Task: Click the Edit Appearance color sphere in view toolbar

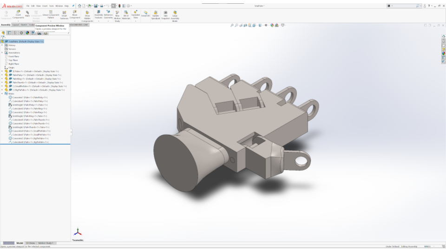Action: pyautogui.click(x=271, y=25)
